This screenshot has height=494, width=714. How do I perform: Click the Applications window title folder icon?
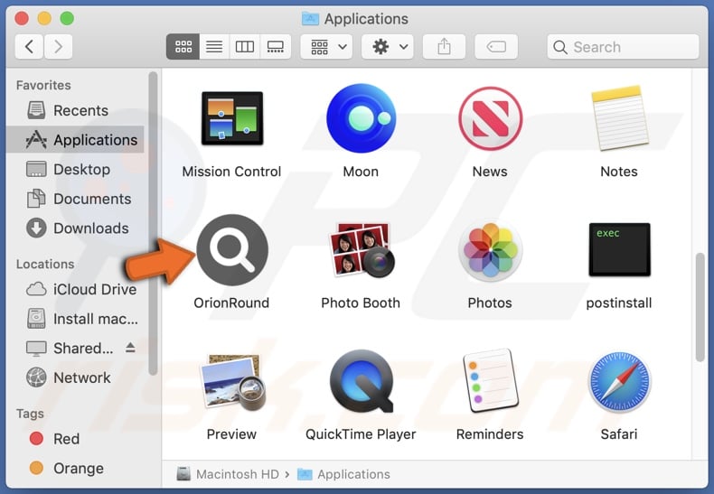310,19
